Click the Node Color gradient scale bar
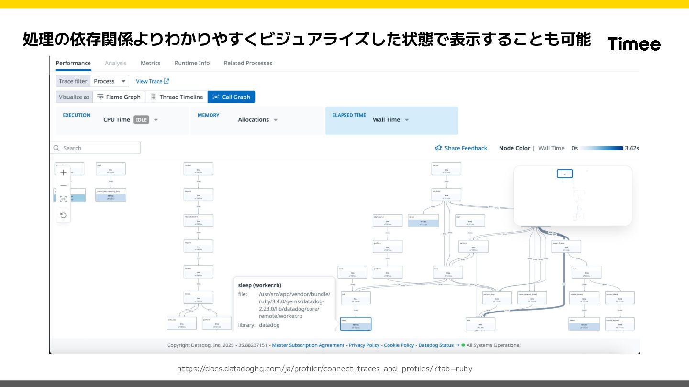This screenshot has width=689, height=387. [x=601, y=148]
